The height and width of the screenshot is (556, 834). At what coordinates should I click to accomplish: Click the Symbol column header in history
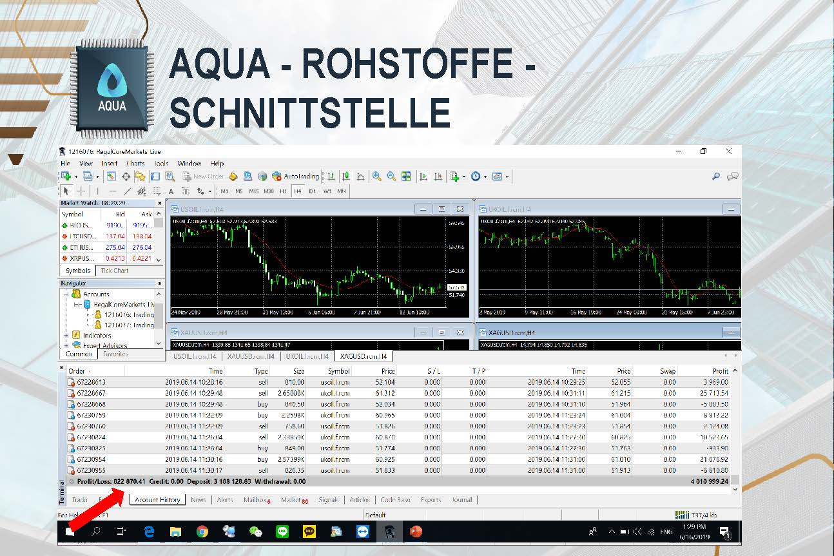point(338,371)
